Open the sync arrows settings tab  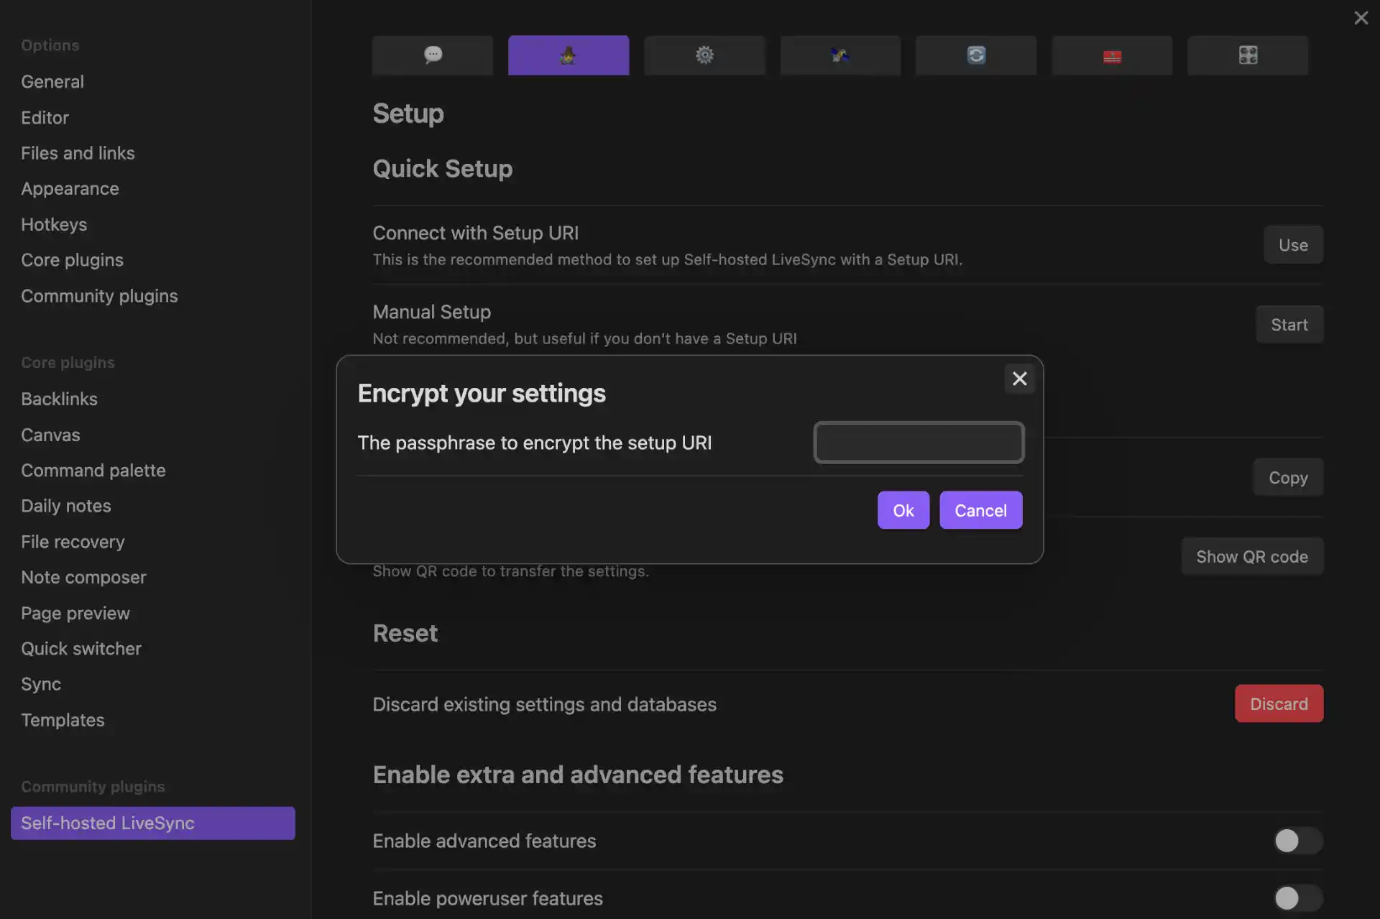coord(975,55)
